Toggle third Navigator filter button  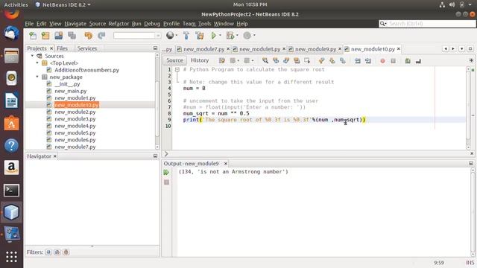pyautogui.click(x=66, y=252)
